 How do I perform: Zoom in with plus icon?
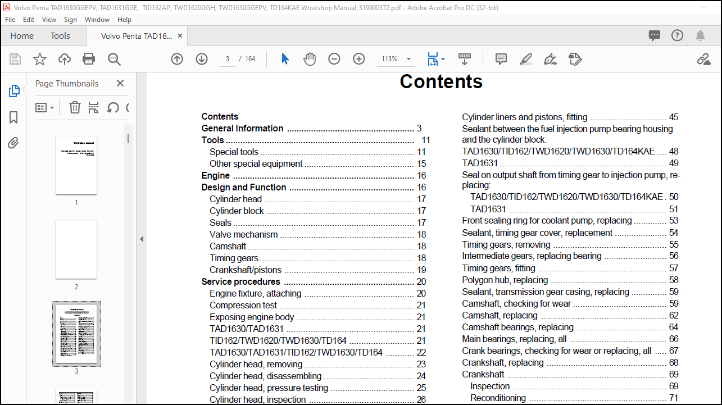359,59
